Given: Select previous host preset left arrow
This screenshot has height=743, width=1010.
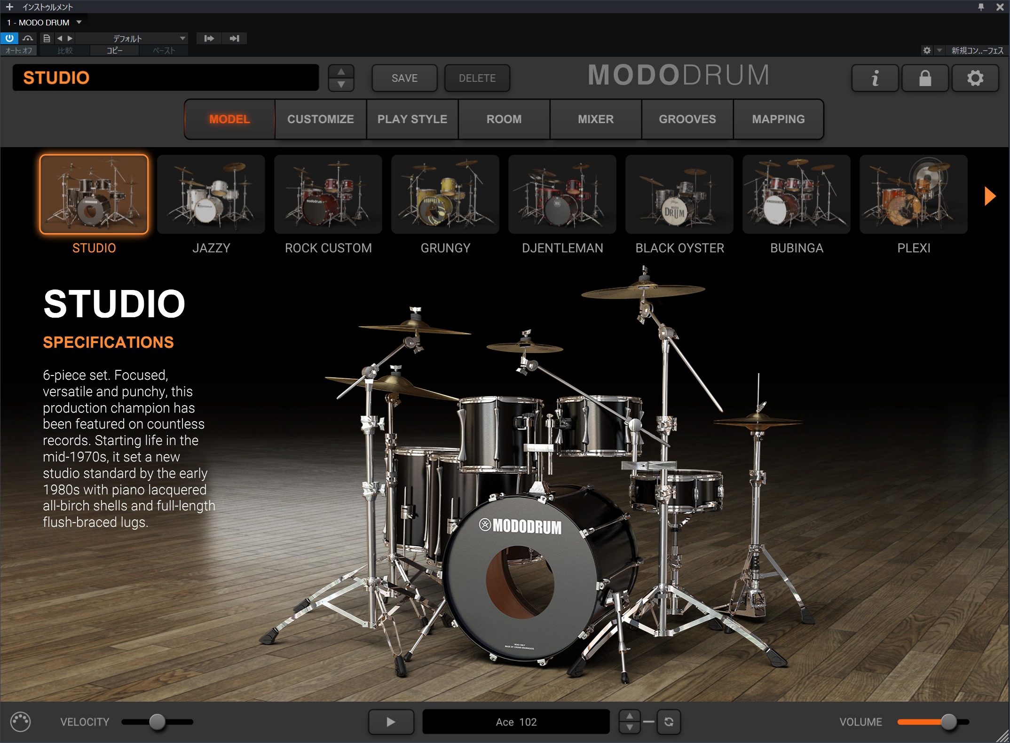Looking at the screenshot, I should [x=60, y=38].
